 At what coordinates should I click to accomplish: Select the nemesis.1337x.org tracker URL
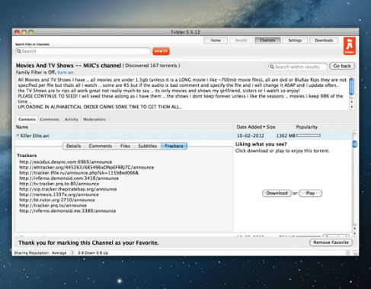click(59, 194)
